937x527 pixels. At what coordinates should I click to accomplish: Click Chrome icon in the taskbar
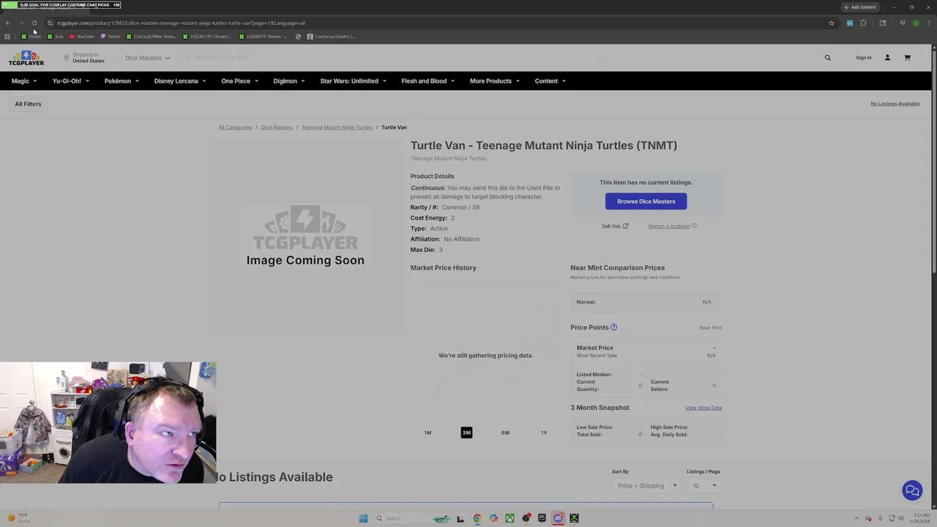click(477, 518)
